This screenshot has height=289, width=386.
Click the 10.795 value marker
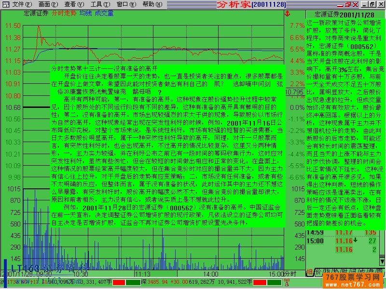(295, 92)
